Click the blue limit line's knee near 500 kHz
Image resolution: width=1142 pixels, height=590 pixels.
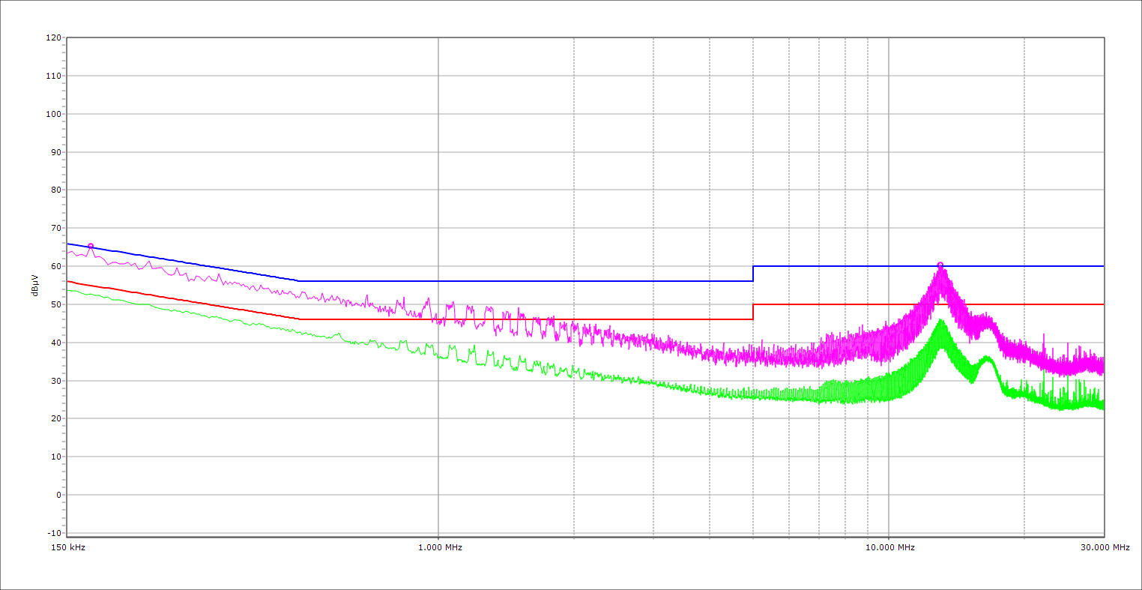pos(299,281)
